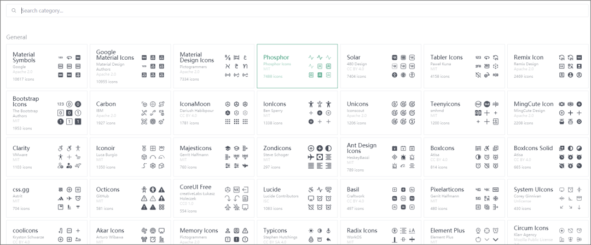The width and height of the screenshot is (591, 245).
Task: Click the "10617 icons" count text
Action: [24, 79]
